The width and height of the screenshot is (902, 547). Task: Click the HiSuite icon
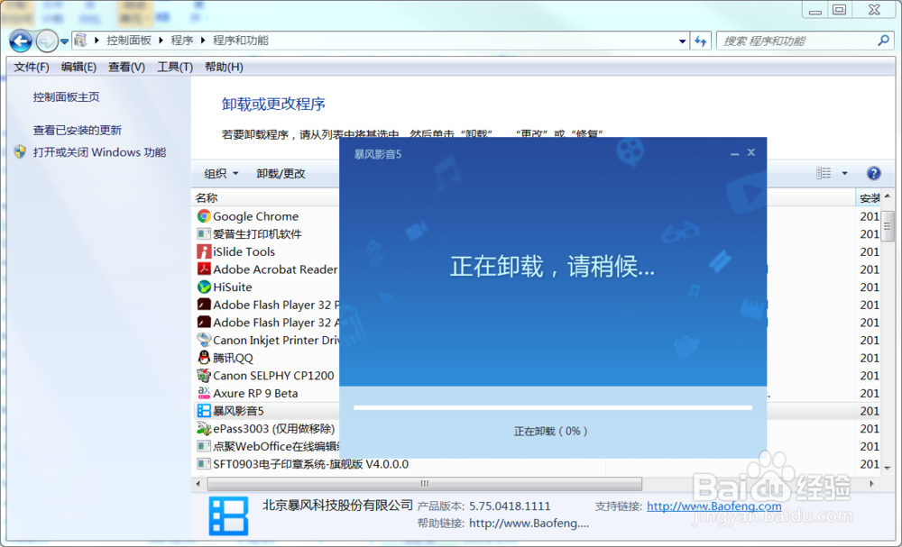pyautogui.click(x=204, y=287)
